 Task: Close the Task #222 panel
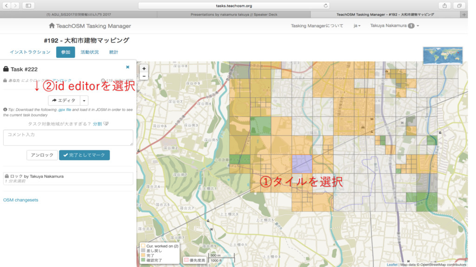pyautogui.click(x=128, y=67)
